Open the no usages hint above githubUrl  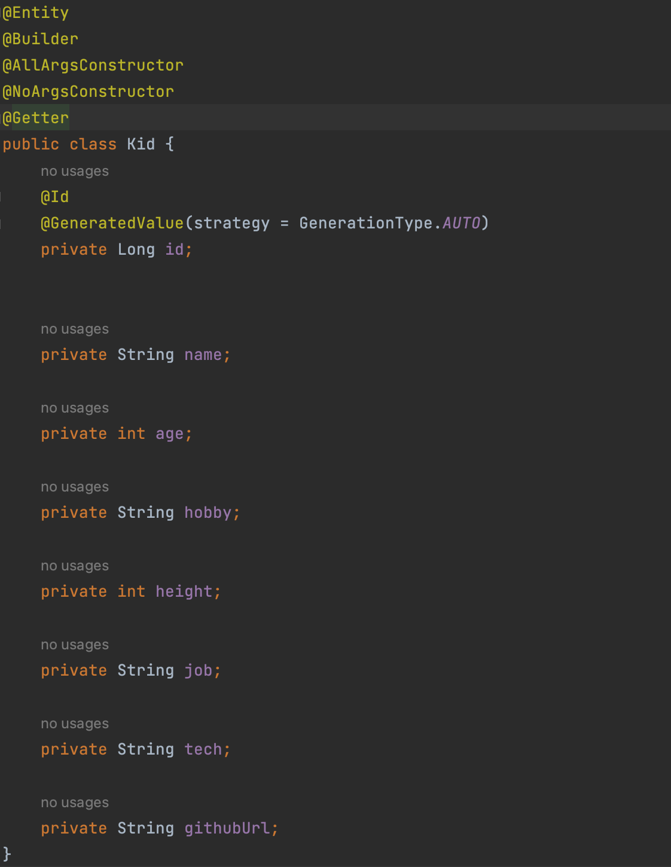75,802
